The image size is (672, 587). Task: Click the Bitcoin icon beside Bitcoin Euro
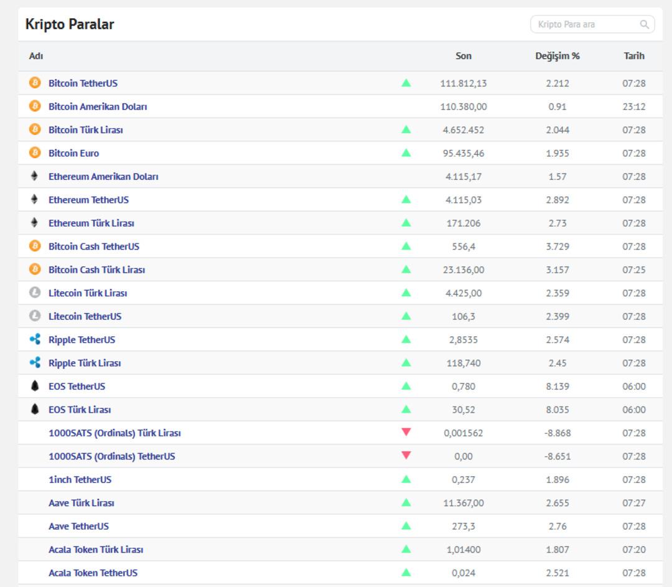[35, 153]
